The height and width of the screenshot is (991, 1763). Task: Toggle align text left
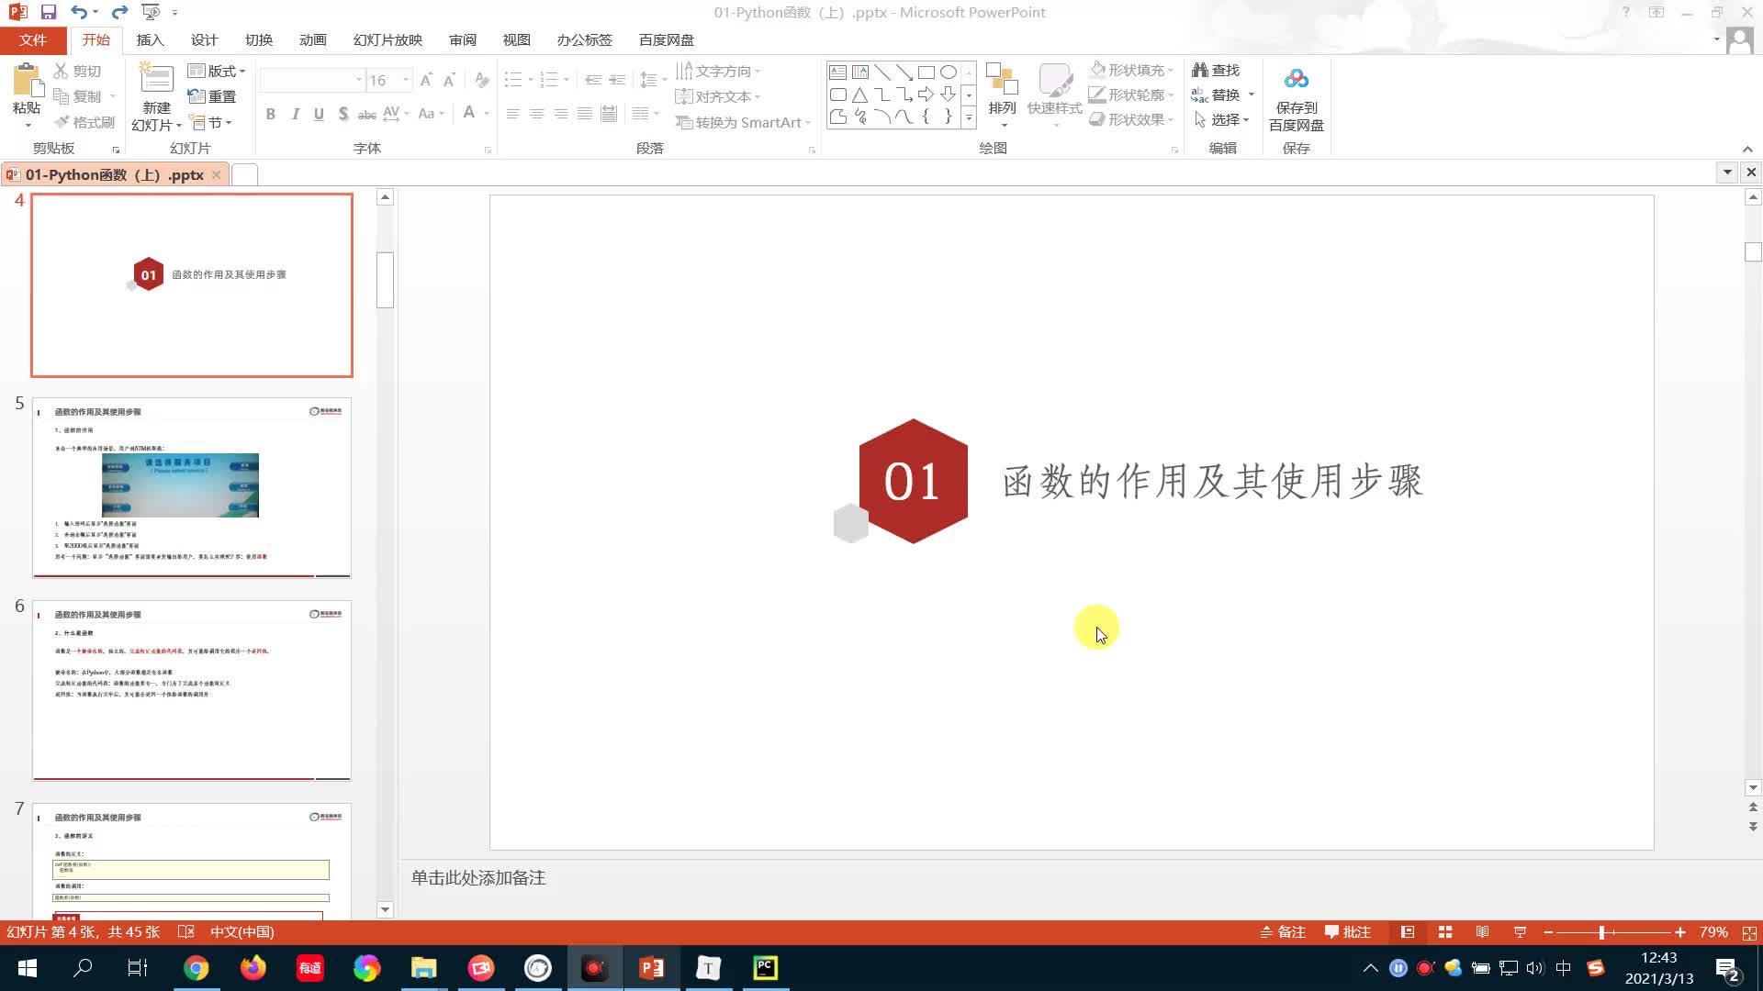pos(512,114)
